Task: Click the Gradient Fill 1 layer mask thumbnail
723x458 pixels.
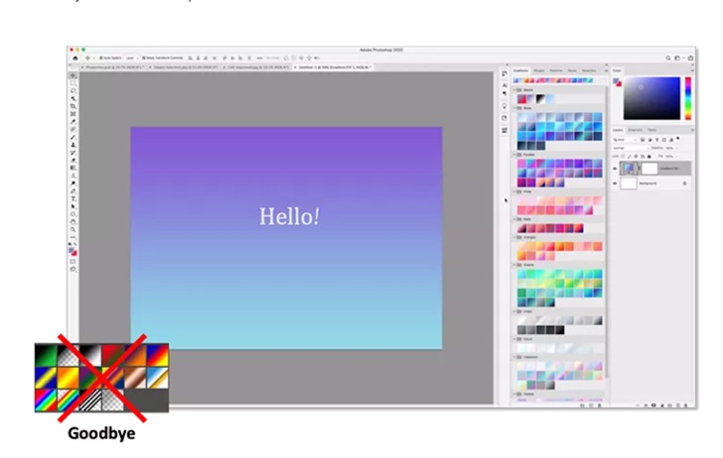Action: [650, 169]
